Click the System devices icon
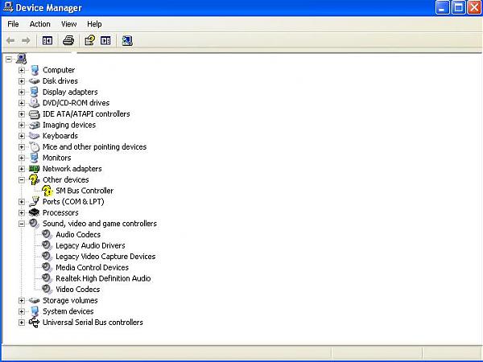Image resolution: width=483 pixels, height=362 pixels. [x=34, y=311]
